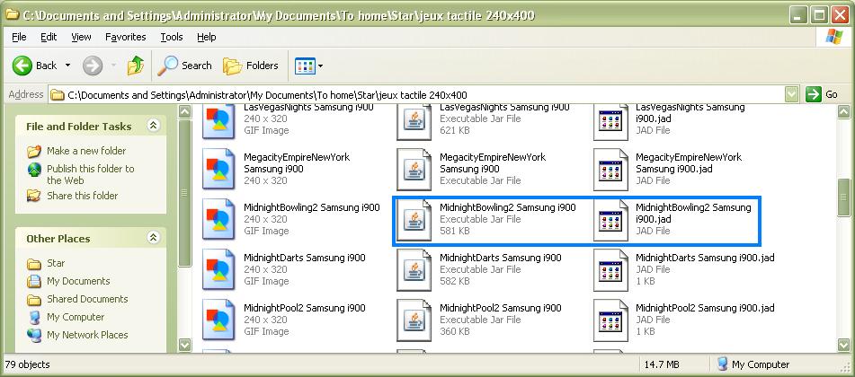The width and height of the screenshot is (855, 377).
Task: Open the Favorites menu
Action: coord(125,37)
